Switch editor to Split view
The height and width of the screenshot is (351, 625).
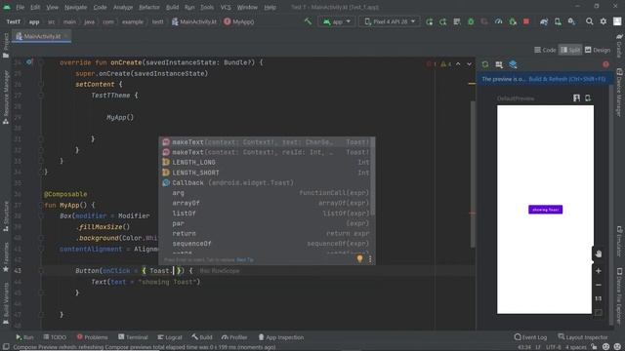point(570,50)
